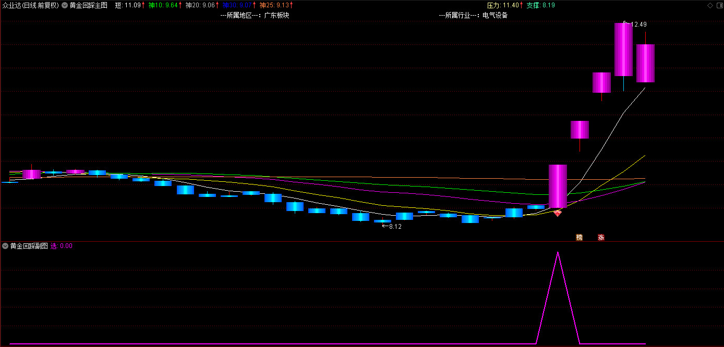Click the diamond icon at top right
This screenshot has width=724, height=347.
709,5
